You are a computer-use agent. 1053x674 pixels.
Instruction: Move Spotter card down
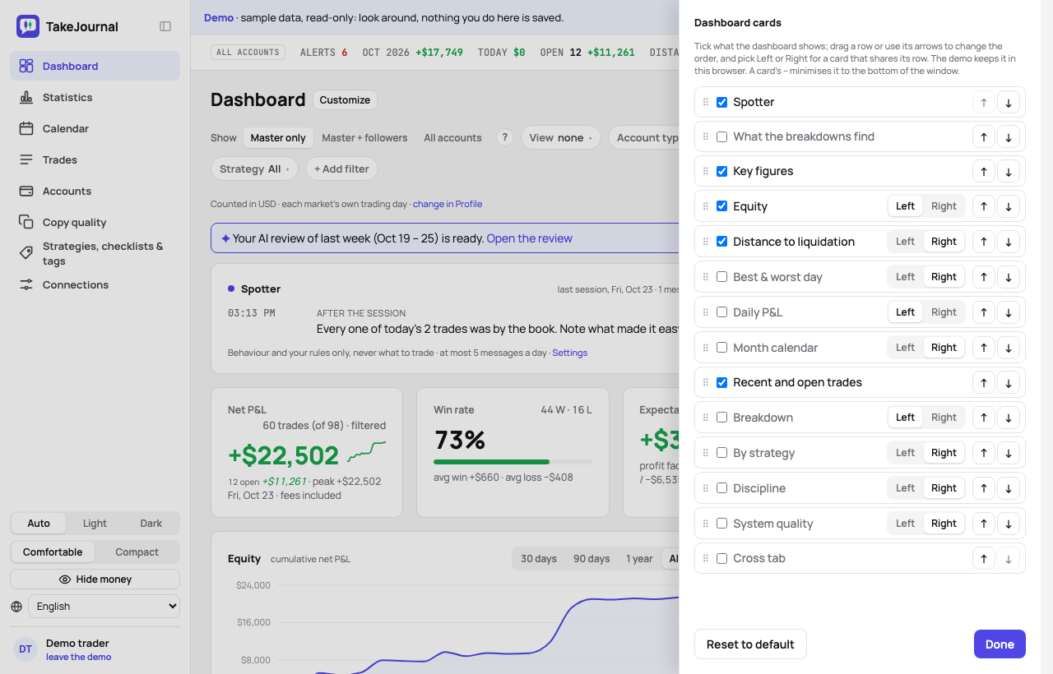click(1009, 103)
